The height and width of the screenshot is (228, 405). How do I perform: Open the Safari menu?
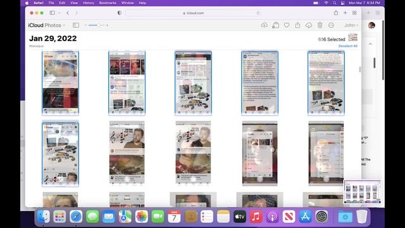coord(39,3)
